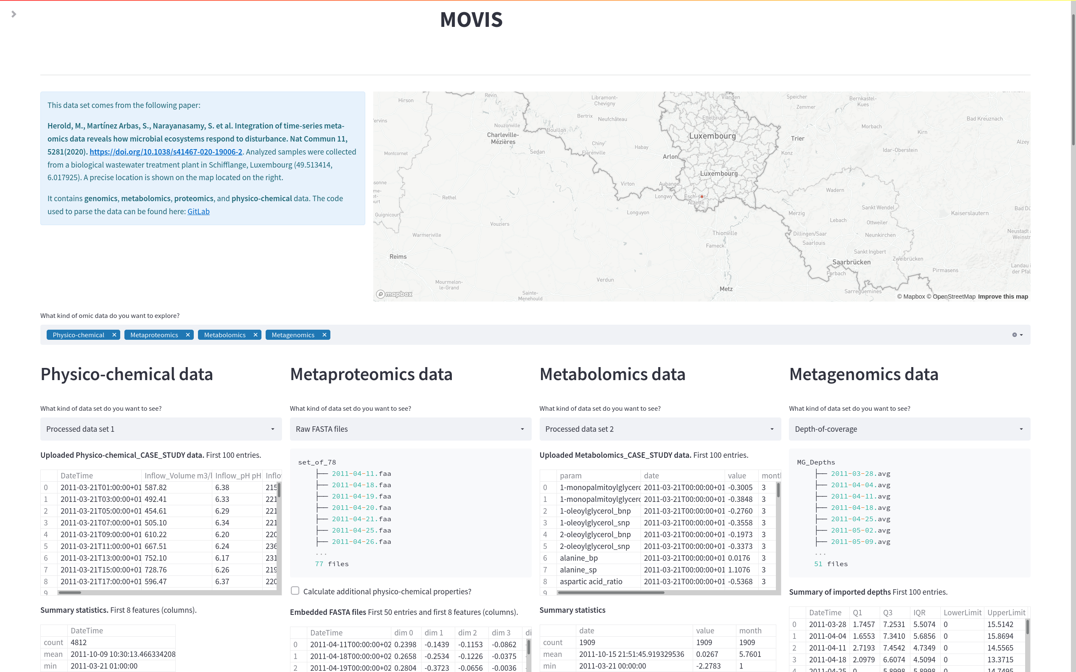Viewport: 1076px width, 672px height.
Task: Click the UpperLimit column header
Action: 1006,612
